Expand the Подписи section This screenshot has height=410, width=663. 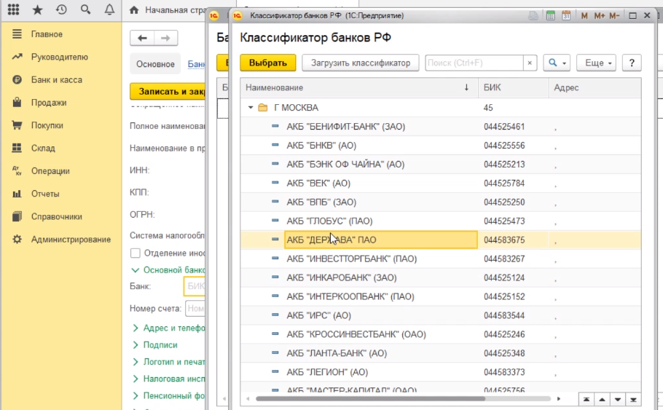[x=160, y=345]
